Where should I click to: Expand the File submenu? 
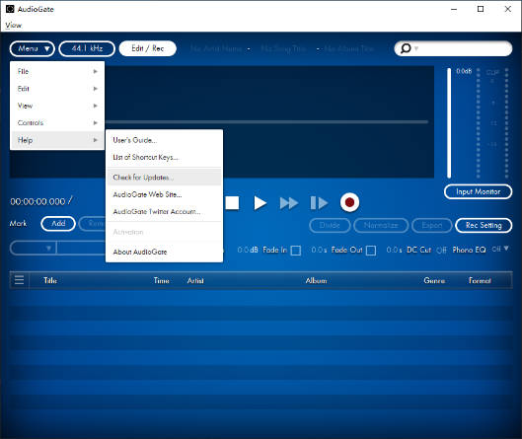pos(57,71)
